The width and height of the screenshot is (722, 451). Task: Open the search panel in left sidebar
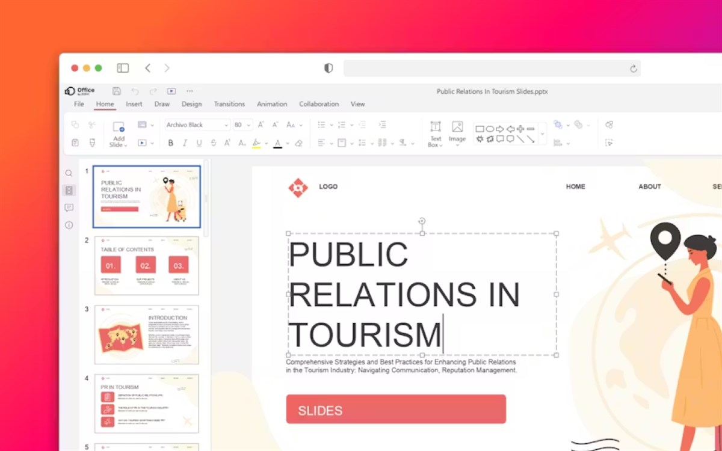pyautogui.click(x=69, y=173)
